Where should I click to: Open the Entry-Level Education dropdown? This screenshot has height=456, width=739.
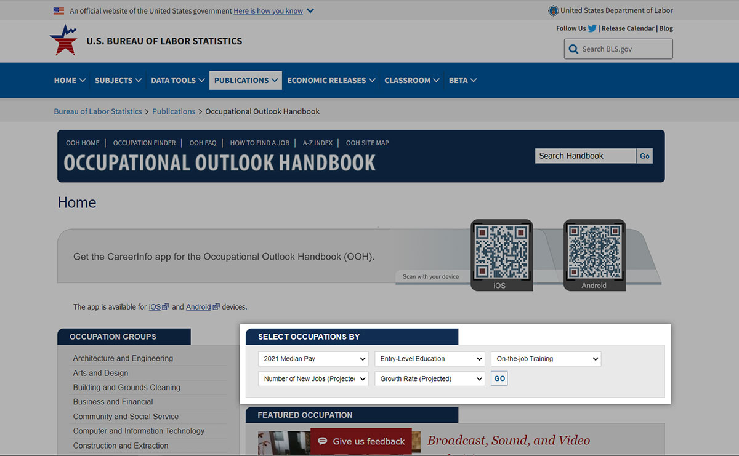(x=430, y=359)
